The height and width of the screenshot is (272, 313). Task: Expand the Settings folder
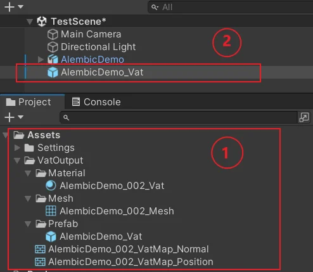coord(17,148)
